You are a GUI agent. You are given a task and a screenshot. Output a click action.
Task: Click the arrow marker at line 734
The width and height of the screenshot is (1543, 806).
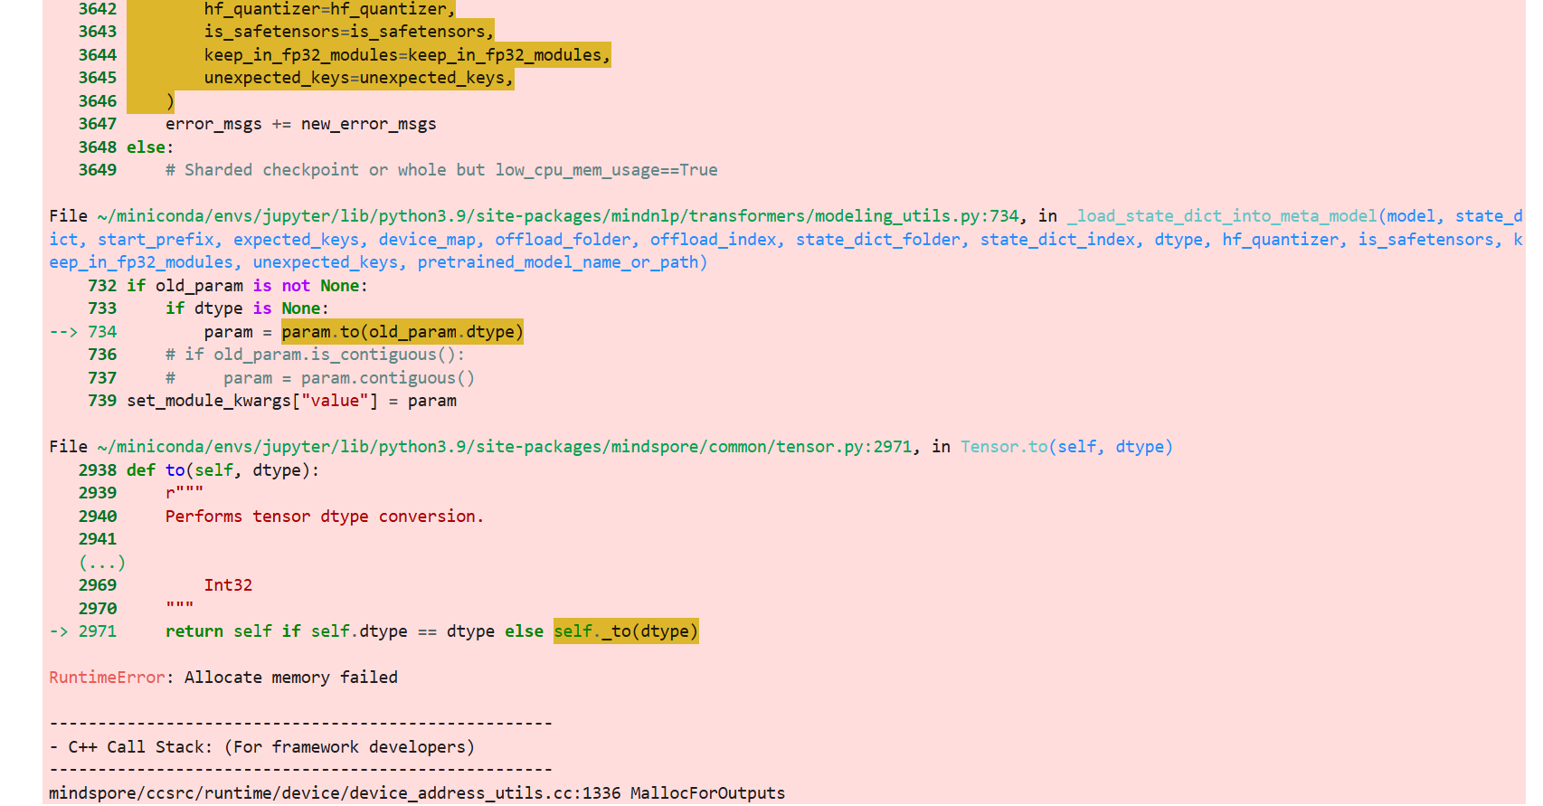(63, 332)
